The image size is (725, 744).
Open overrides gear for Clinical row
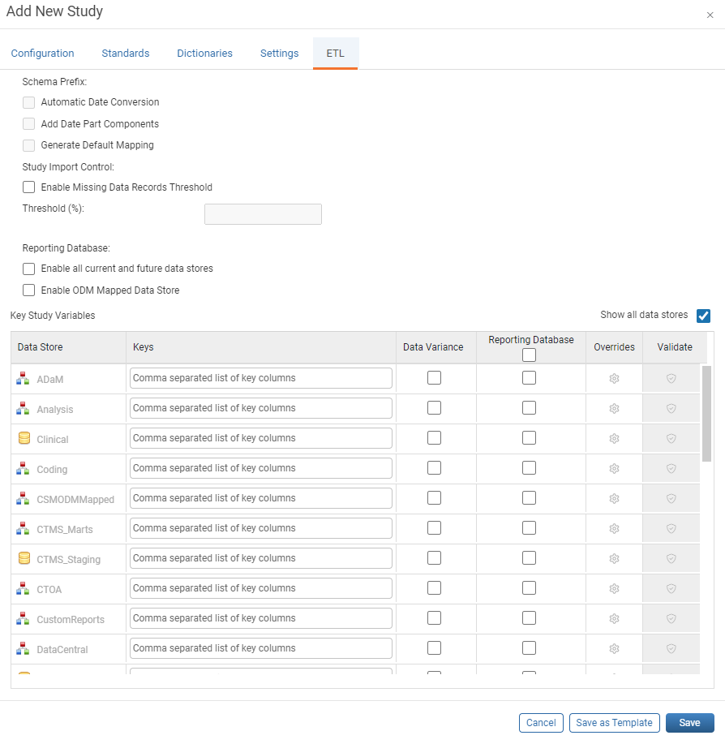[614, 438]
